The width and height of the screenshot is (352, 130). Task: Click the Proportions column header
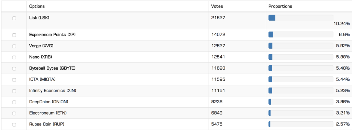click(x=280, y=6)
